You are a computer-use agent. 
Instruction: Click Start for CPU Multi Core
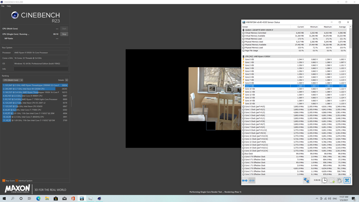[x=64, y=29]
